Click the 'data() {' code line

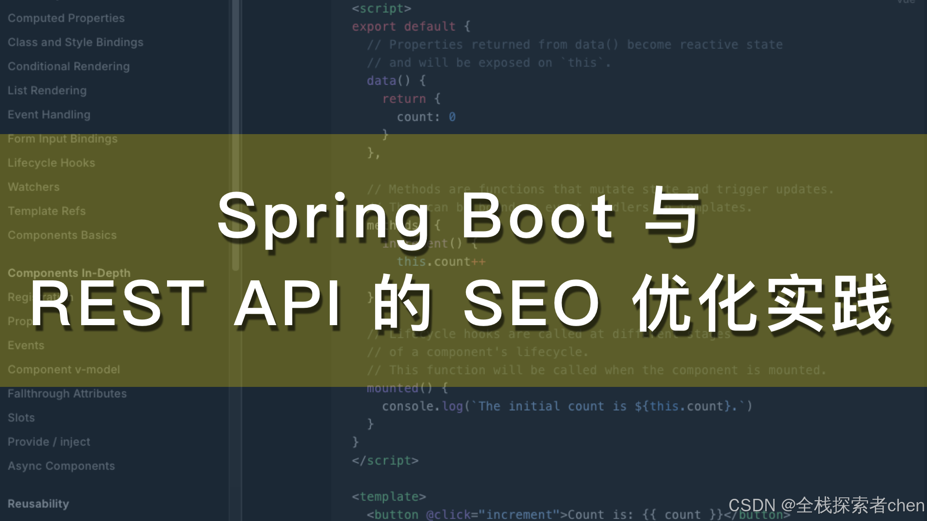396,81
